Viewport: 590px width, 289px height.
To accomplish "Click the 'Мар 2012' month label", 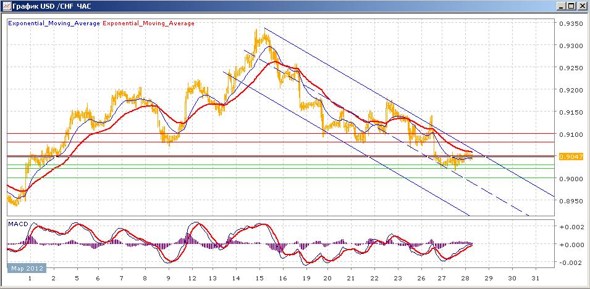I will click(x=27, y=269).
